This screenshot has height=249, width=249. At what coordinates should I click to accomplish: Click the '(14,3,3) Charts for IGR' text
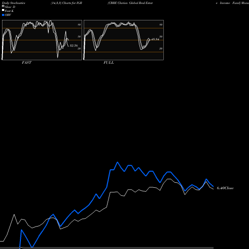point(66,3)
